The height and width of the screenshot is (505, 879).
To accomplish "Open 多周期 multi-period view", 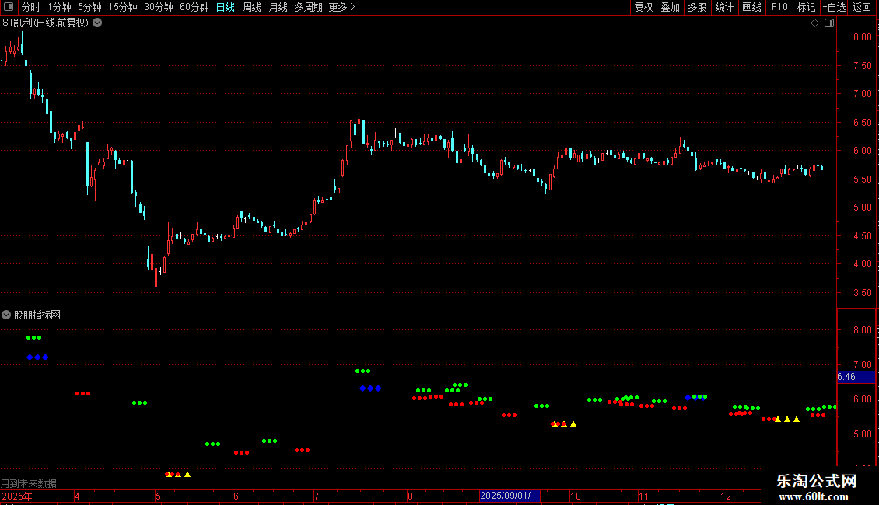I will [x=308, y=7].
